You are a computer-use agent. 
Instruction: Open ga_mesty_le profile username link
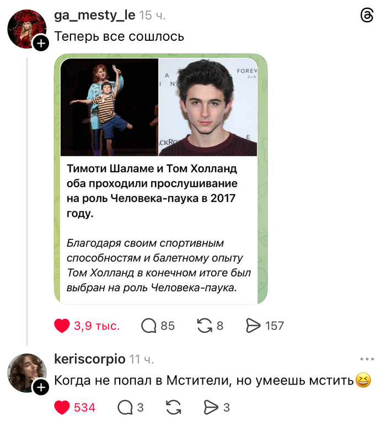[95, 15]
